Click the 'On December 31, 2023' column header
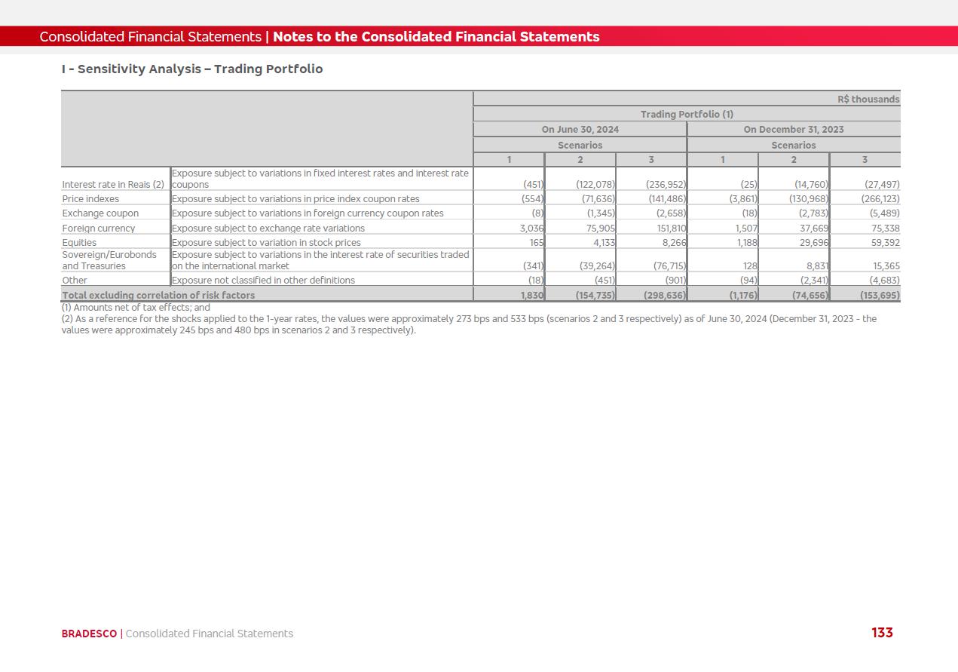This screenshot has width=958, height=672. [794, 130]
